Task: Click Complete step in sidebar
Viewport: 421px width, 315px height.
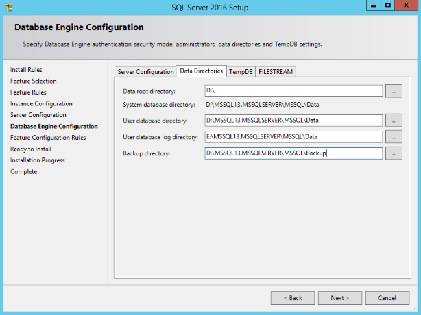Action: [x=23, y=172]
